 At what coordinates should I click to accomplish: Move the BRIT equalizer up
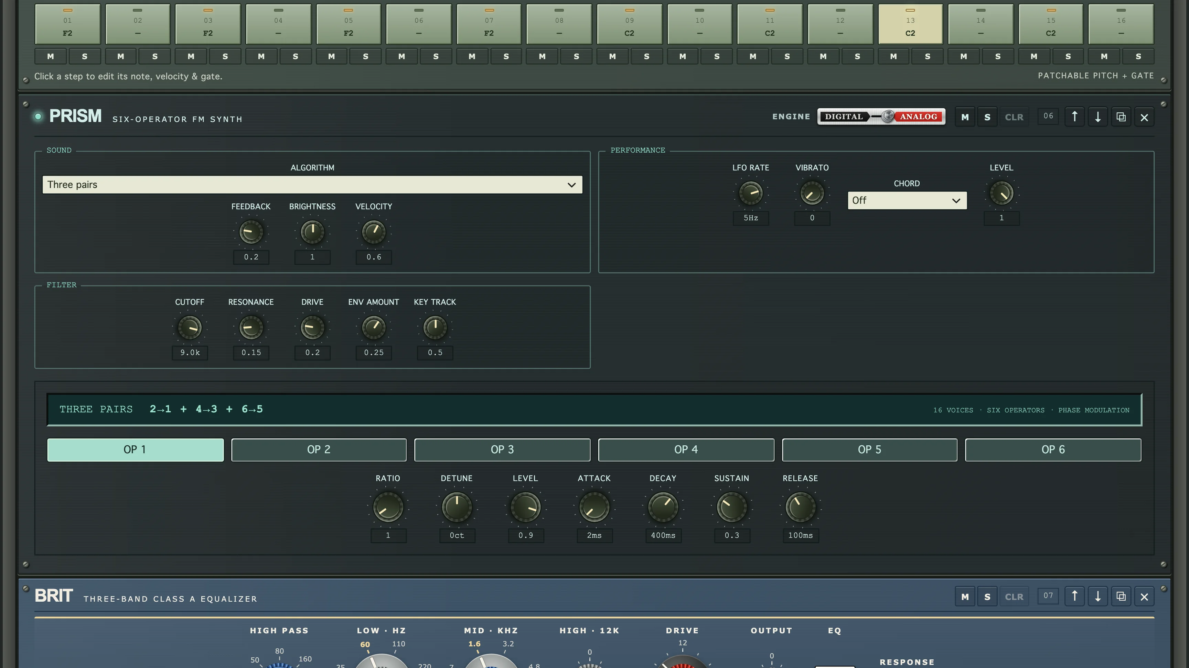pyautogui.click(x=1074, y=596)
